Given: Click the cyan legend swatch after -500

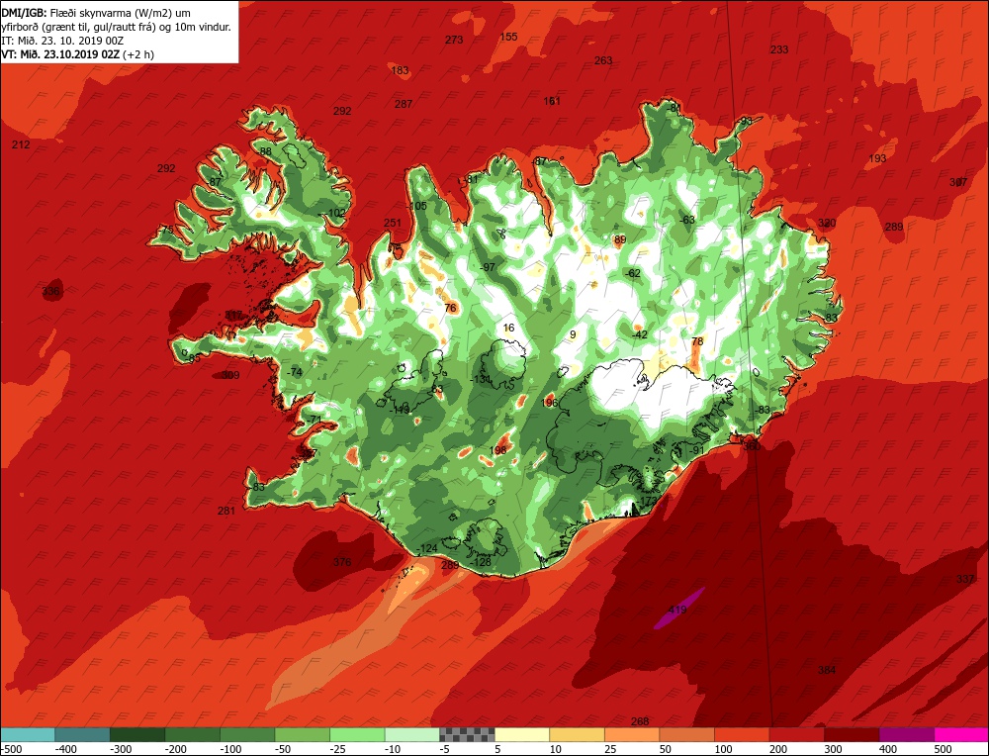Looking at the screenshot, I should 28,734.
